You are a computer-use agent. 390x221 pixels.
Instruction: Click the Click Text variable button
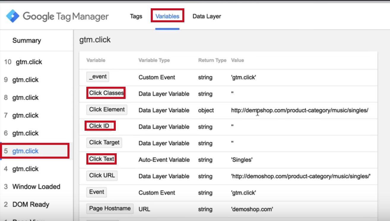102,159
